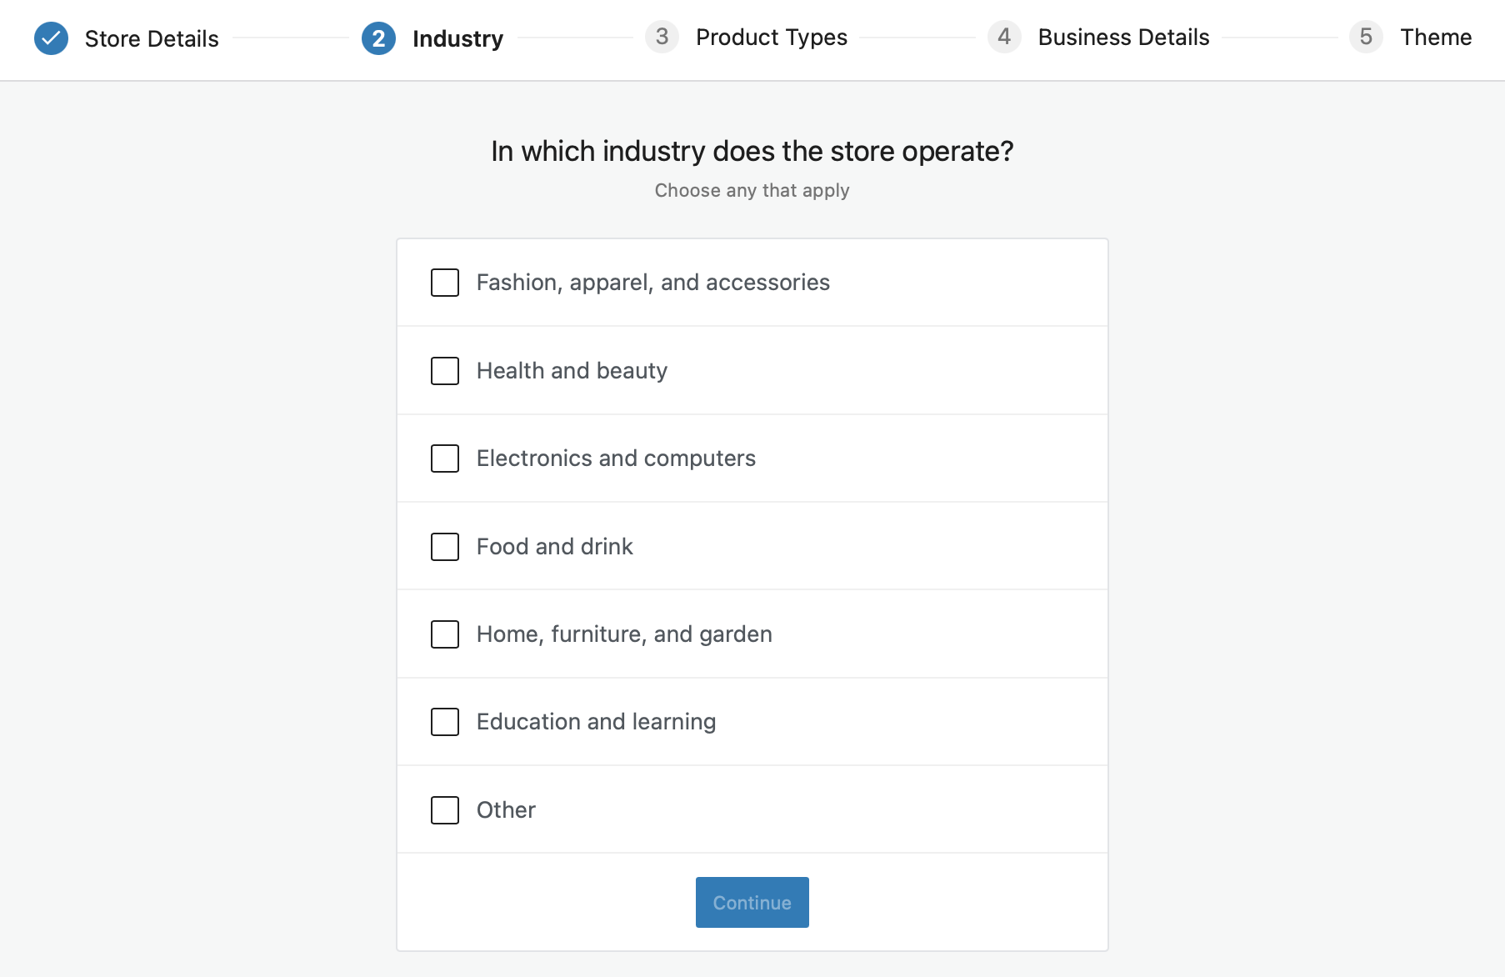
Task: Tick the Health and beauty checkbox
Action: (445, 371)
